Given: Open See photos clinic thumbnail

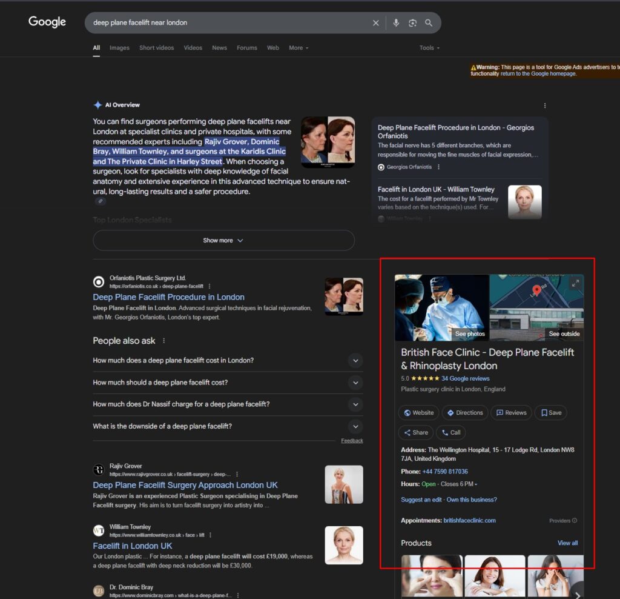Looking at the screenshot, I should pyautogui.click(x=441, y=307).
